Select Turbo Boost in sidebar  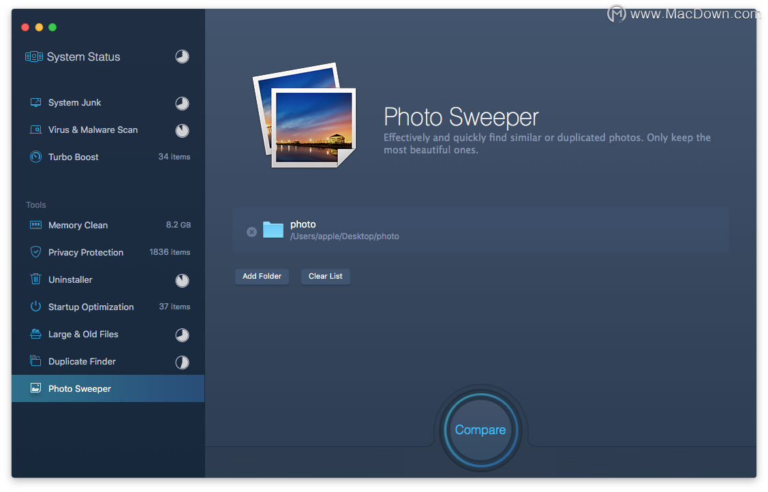click(108, 157)
